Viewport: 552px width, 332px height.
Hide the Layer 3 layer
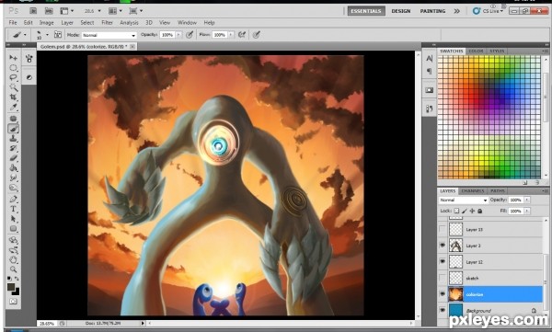(443, 245)
